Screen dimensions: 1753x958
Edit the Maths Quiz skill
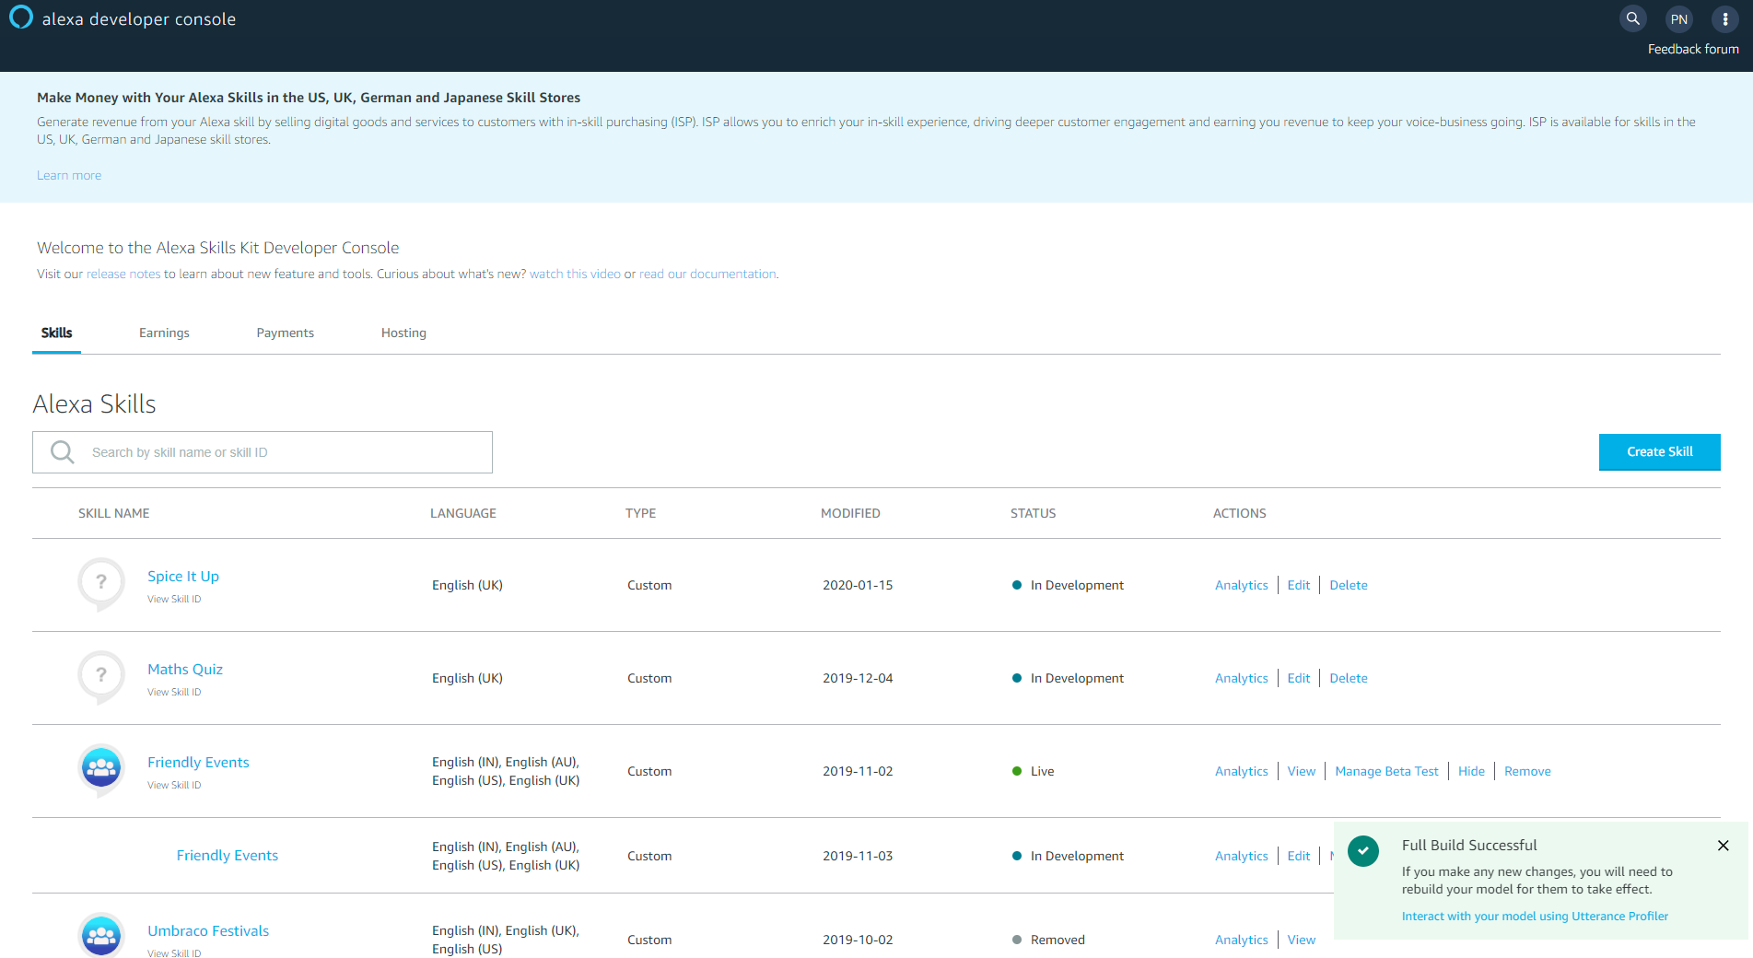click(x=1299, y=678)
